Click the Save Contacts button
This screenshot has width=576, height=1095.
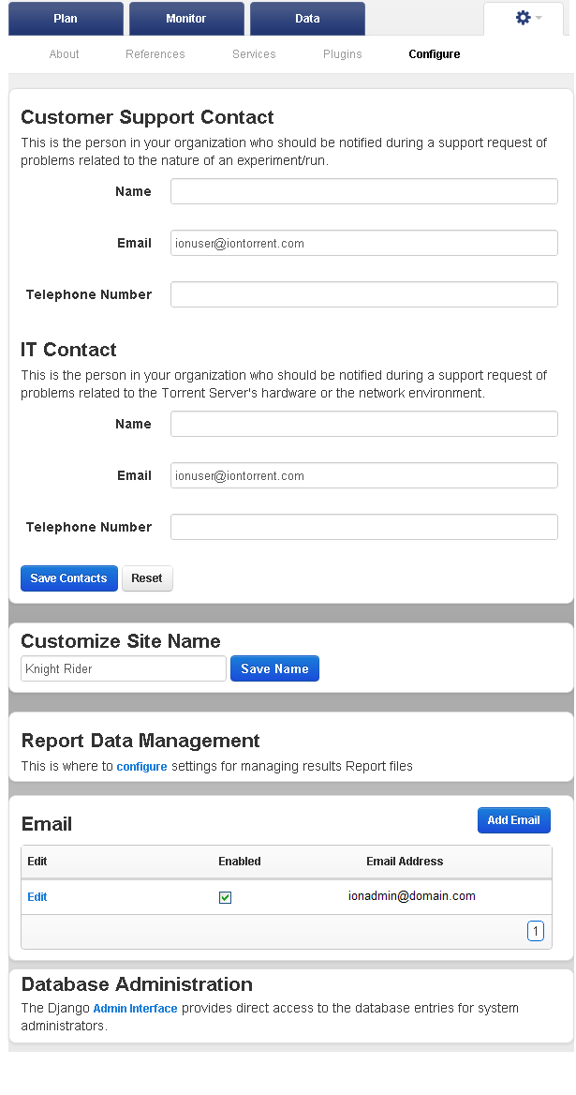pos(69,578)
